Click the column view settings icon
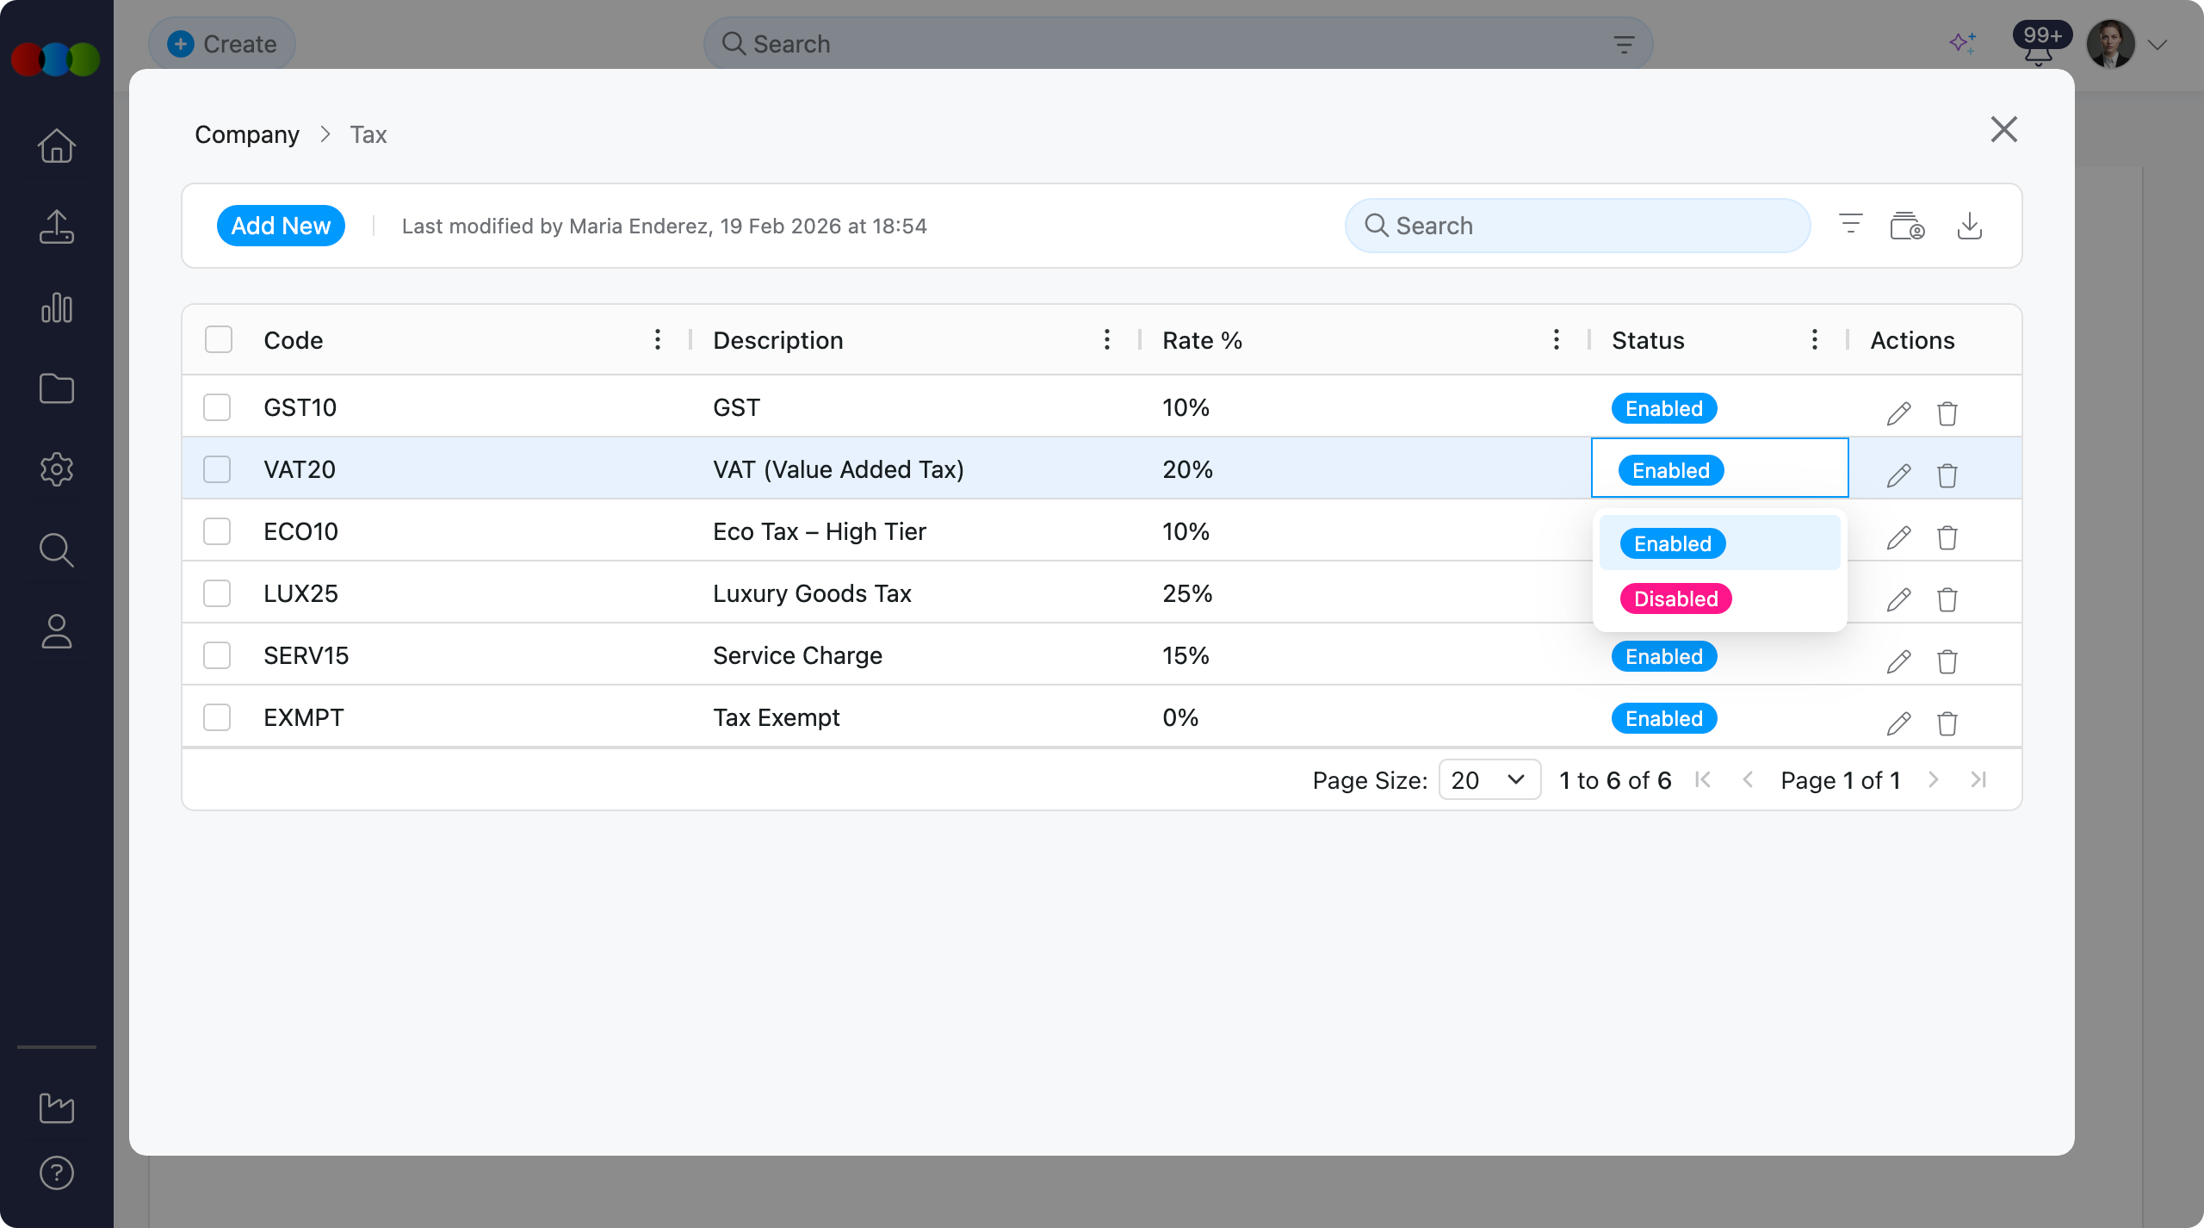2204x1228 pixels. (1907, 226)
